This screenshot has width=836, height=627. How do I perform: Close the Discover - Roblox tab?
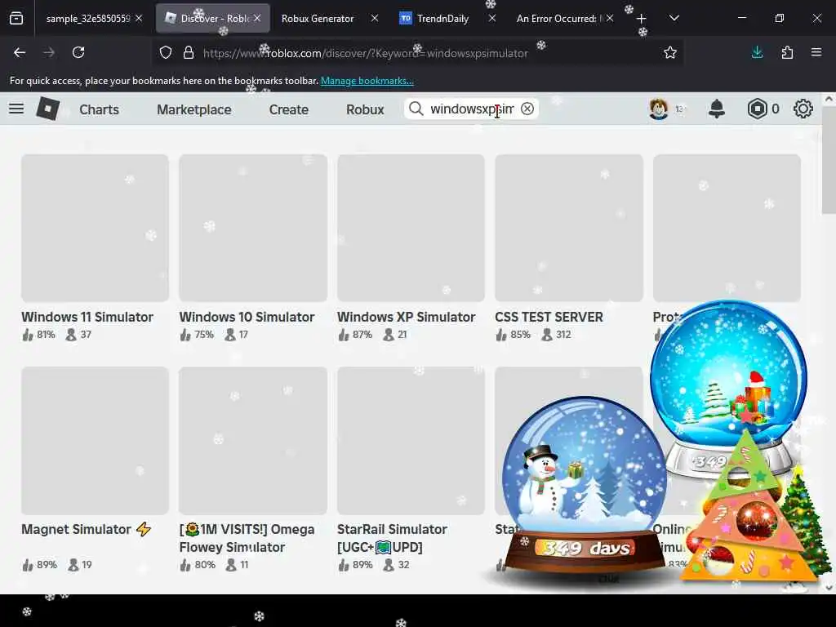coord(257,18)
